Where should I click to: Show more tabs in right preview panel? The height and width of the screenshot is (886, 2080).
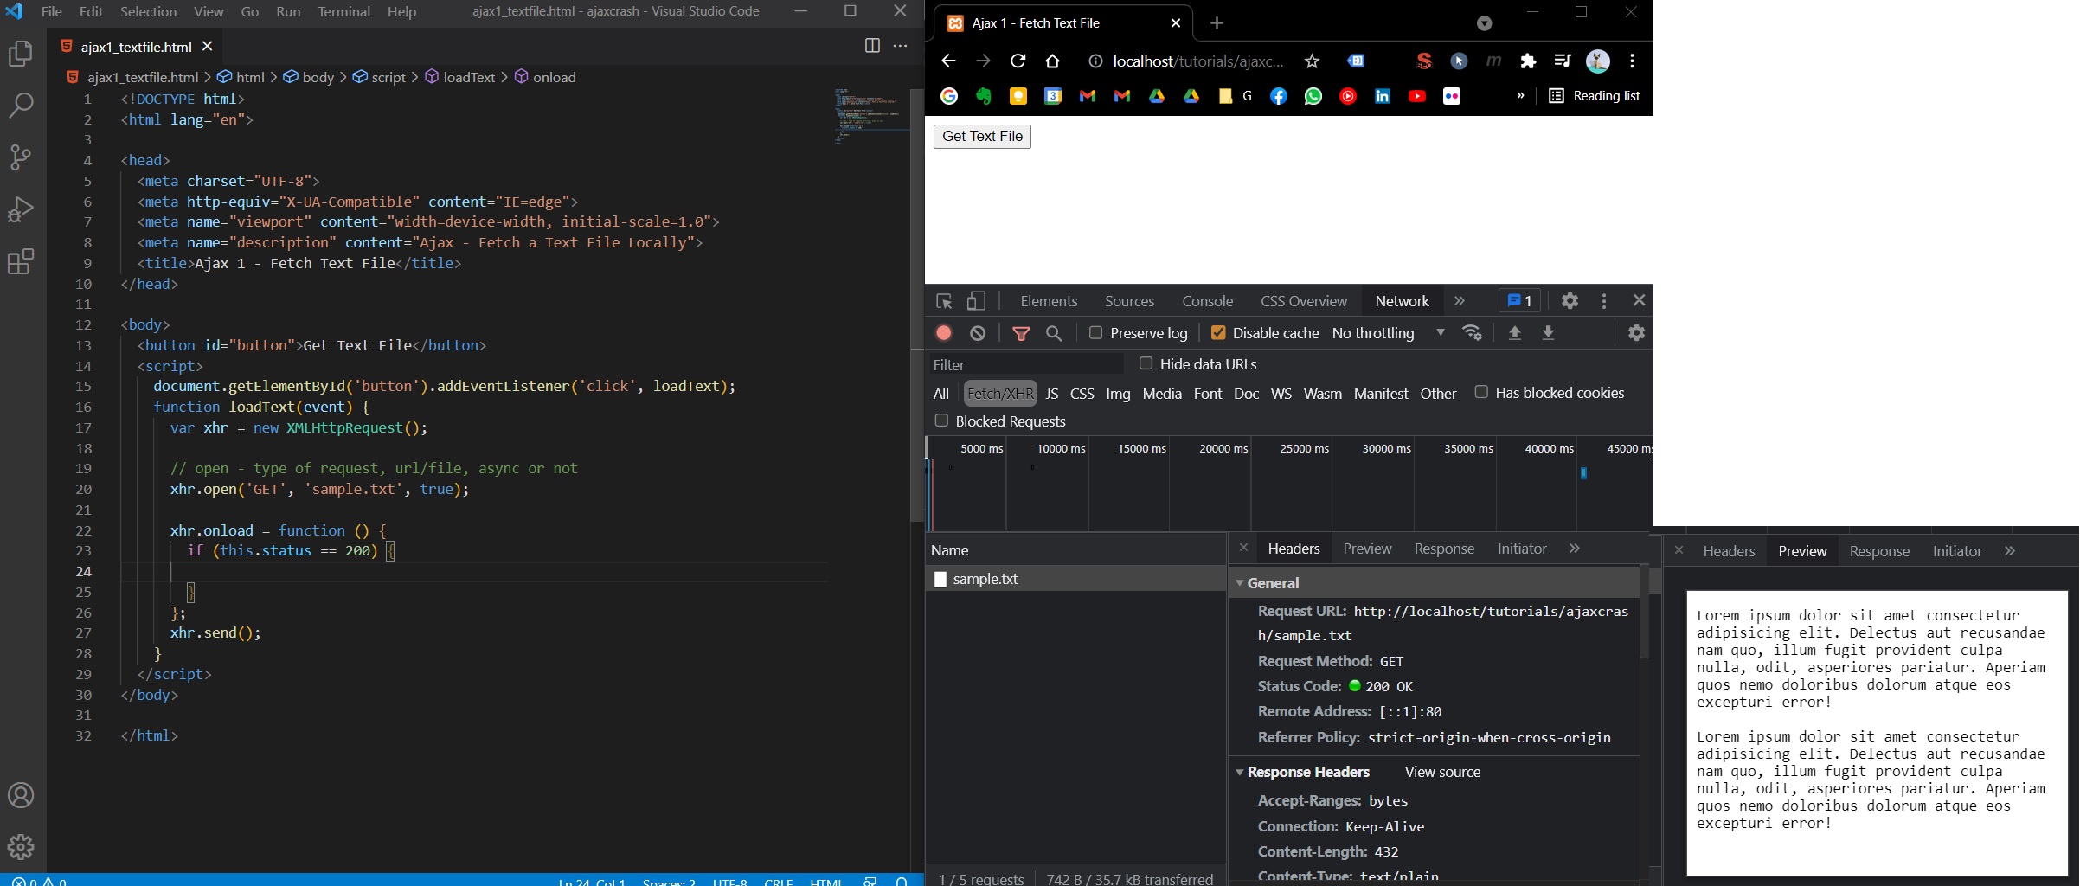pos(2010,551)
